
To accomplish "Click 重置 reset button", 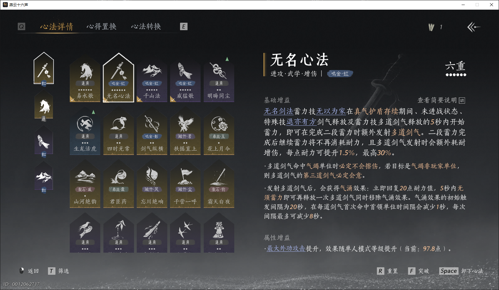I will click(x=387, y=271).
